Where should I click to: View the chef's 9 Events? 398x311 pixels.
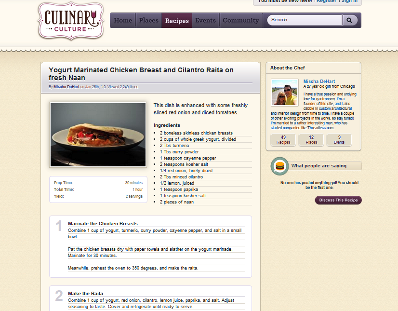pyautogui.click(x=339, y=140)
